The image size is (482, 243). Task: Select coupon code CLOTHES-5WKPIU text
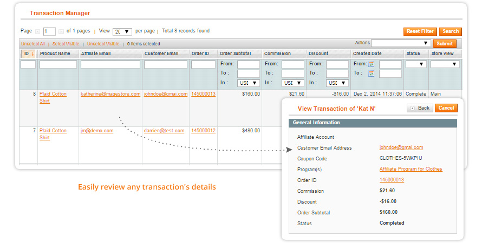click(401, 158)
